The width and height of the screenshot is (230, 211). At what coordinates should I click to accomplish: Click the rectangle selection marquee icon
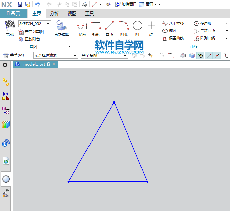171,55
